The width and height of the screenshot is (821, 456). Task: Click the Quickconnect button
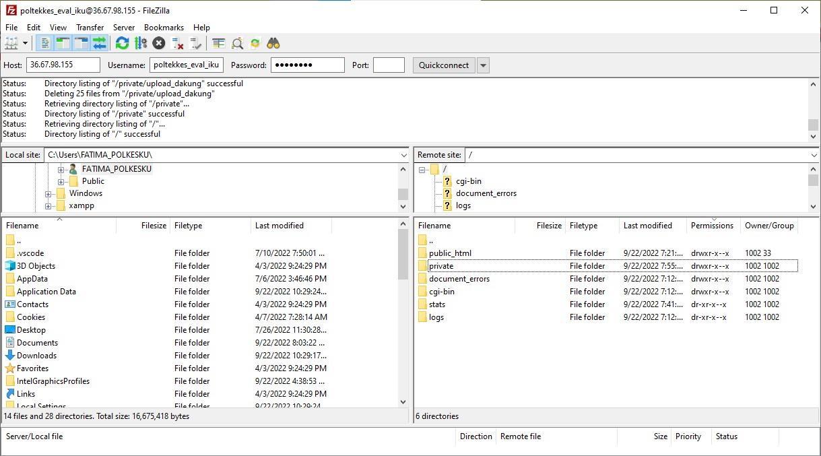coord(443,65)
